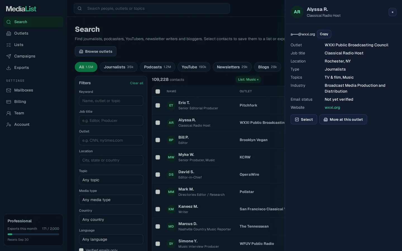Open Mailboxes settings

33,90
